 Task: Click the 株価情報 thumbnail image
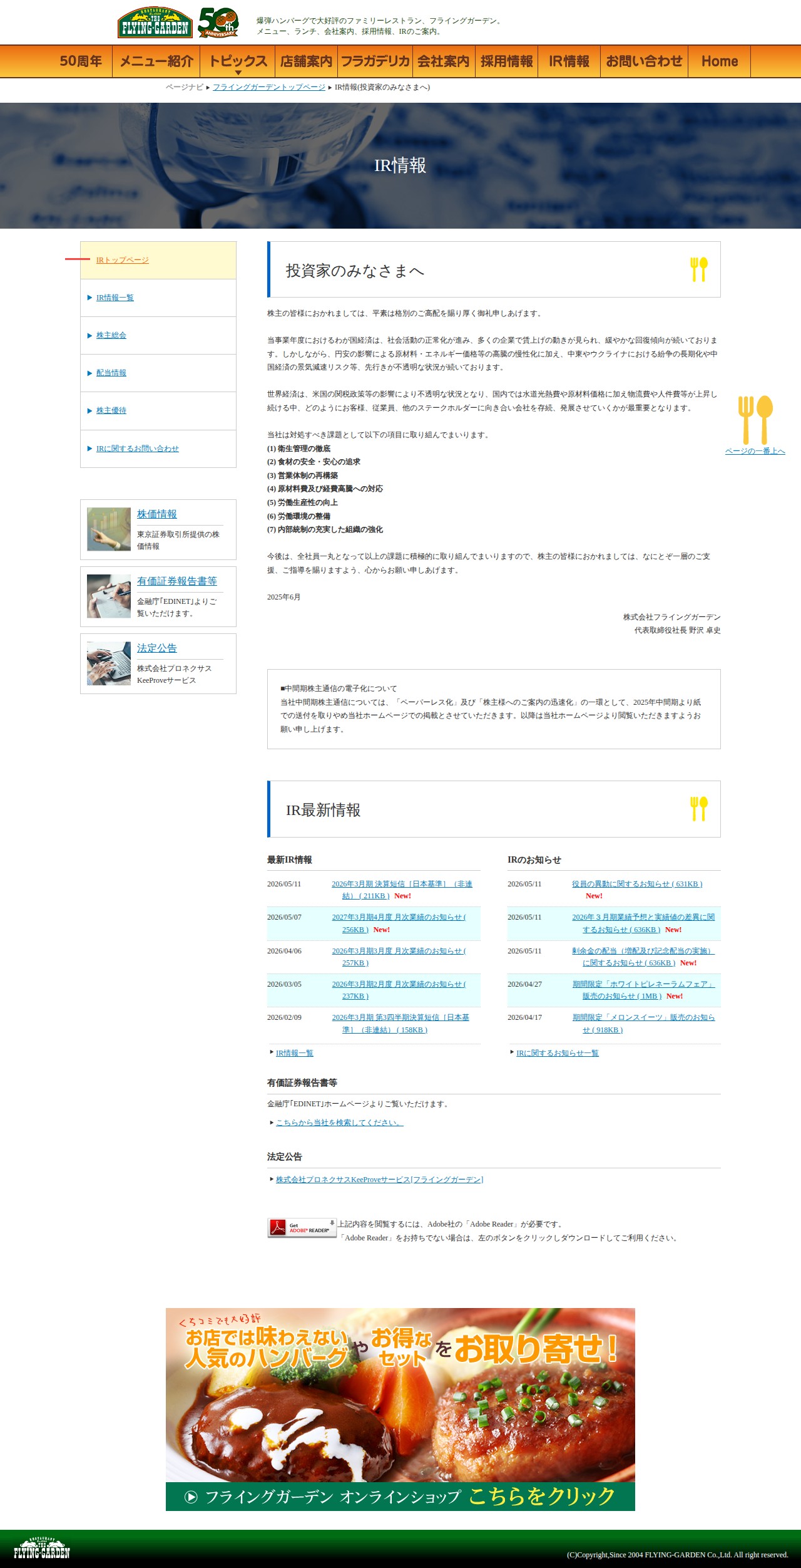pyautogui.click(x=109, y=529)
